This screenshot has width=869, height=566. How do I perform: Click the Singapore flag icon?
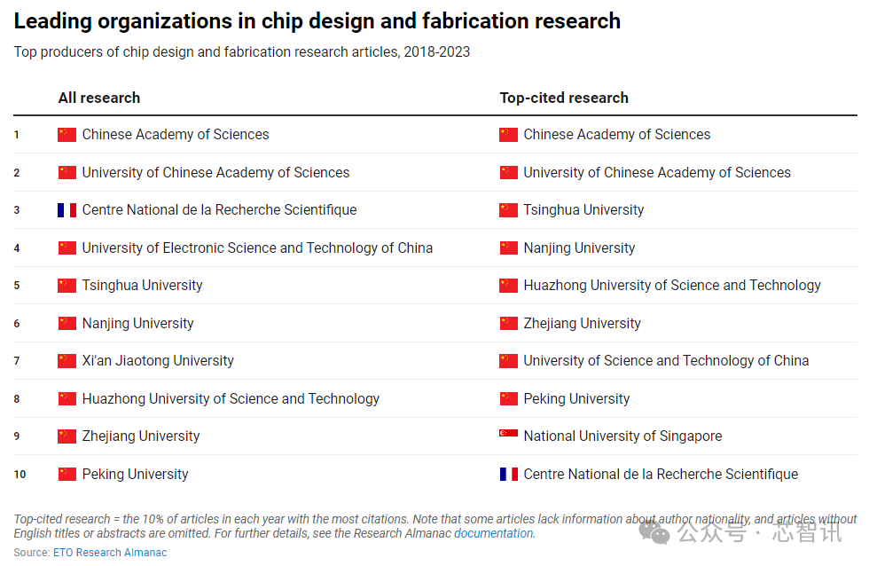tap(508, 436)
